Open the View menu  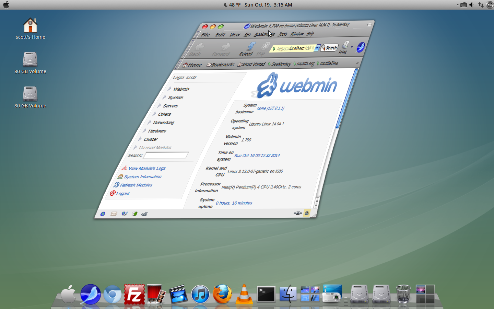[235, 34]
